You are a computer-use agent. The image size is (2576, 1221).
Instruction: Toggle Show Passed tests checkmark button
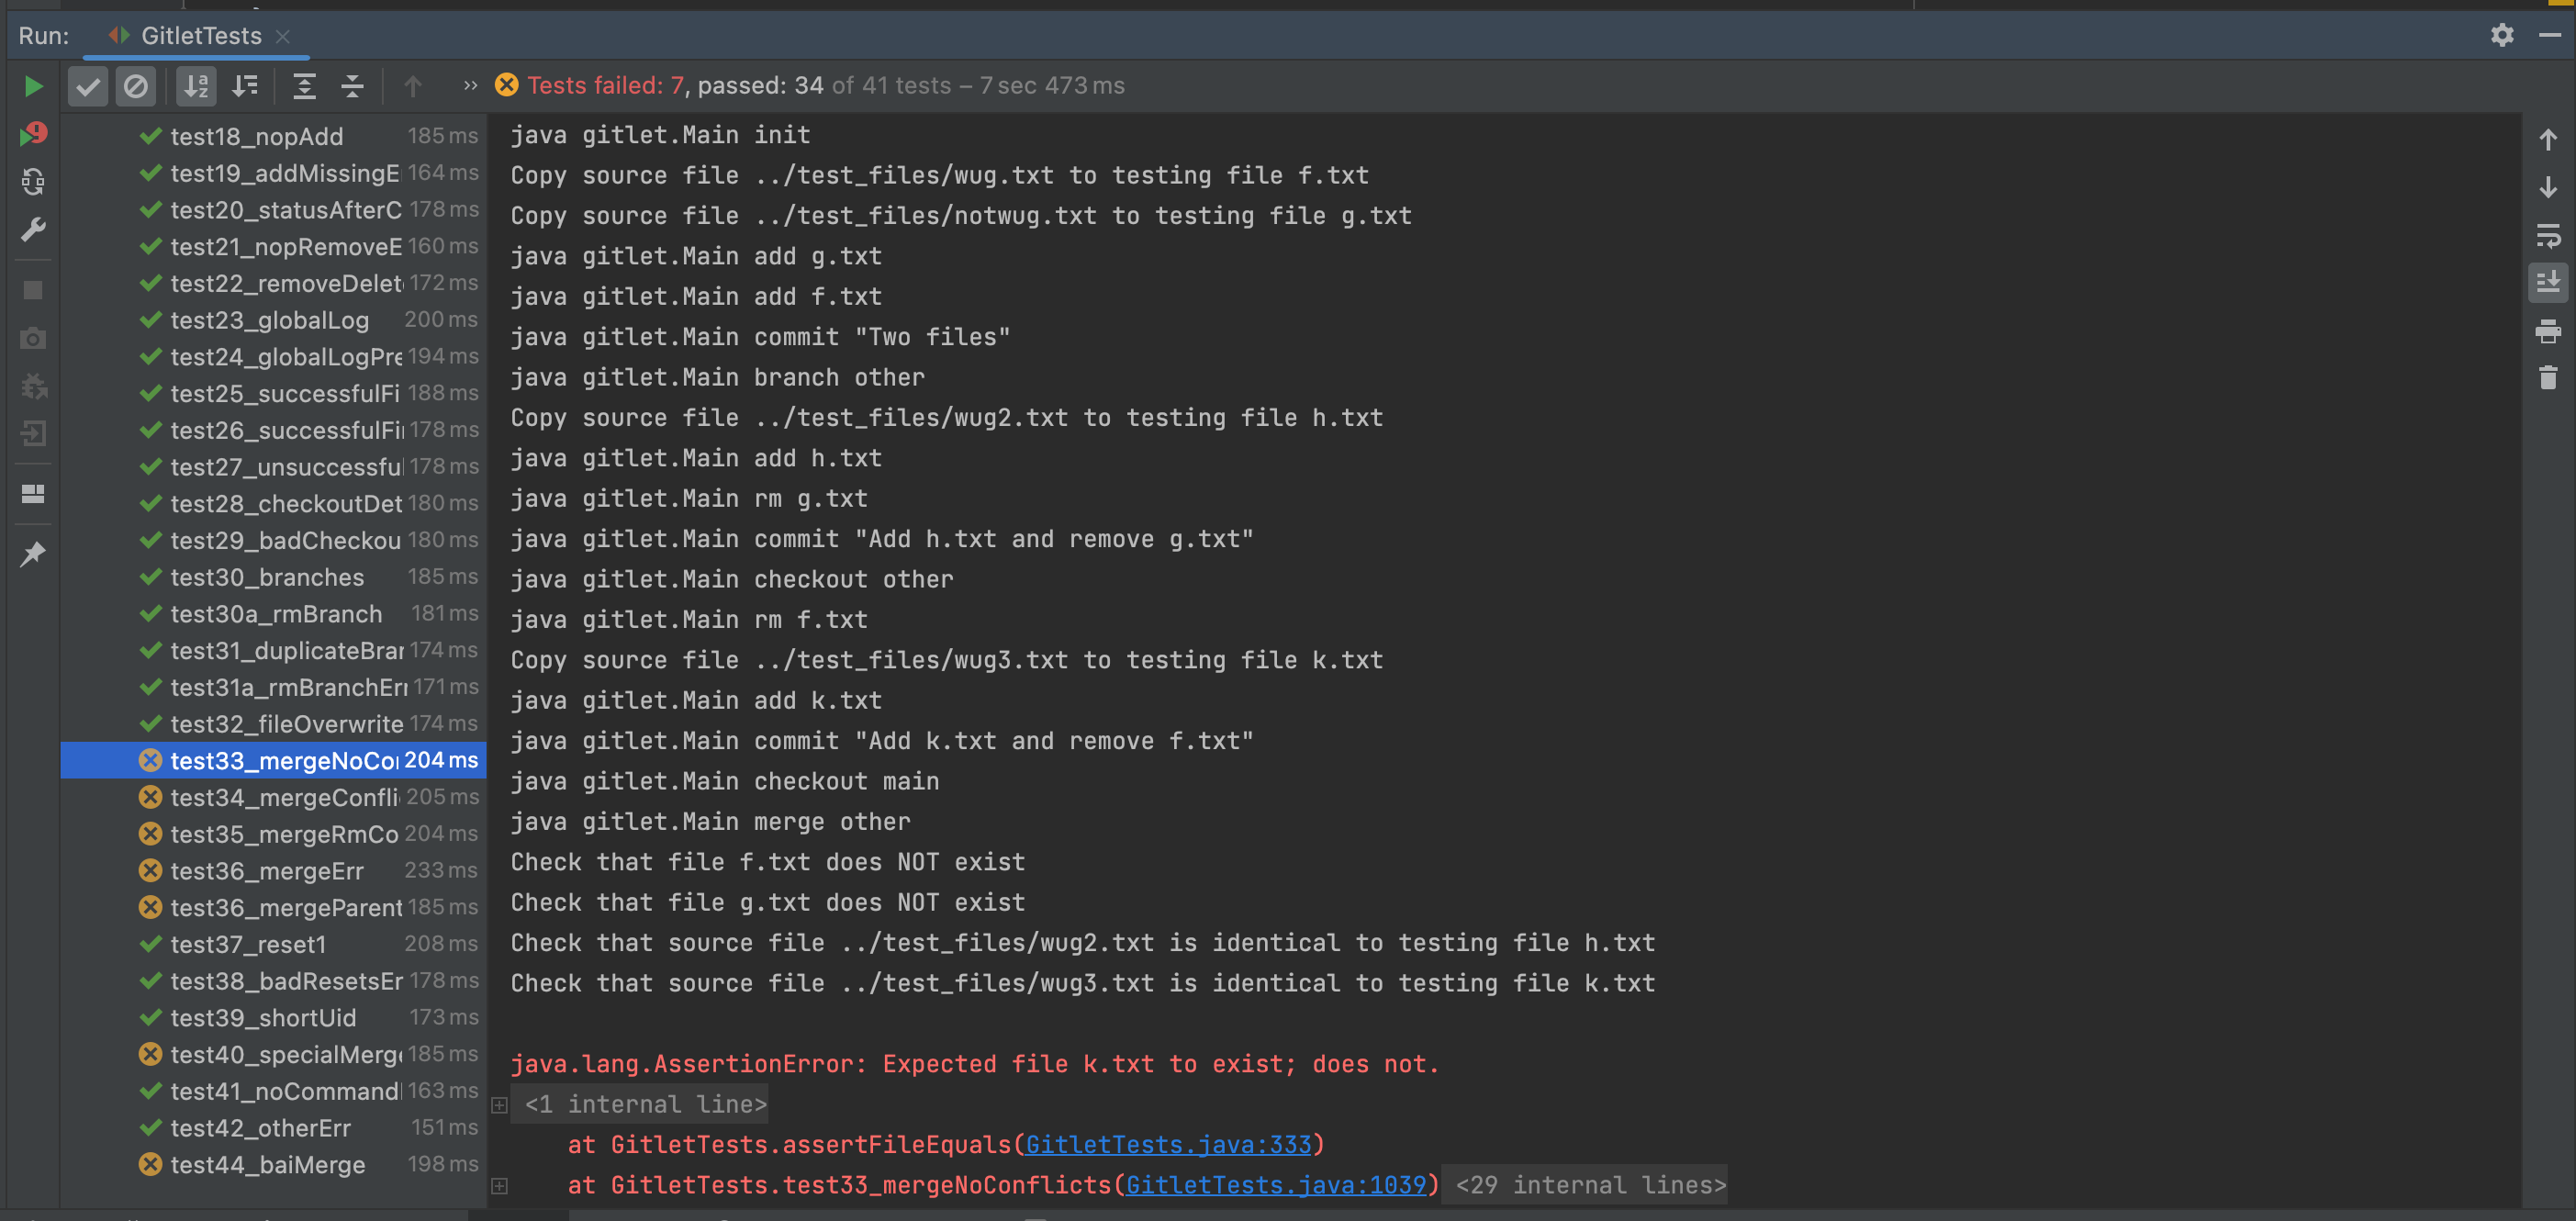click(x=88, y=86)
